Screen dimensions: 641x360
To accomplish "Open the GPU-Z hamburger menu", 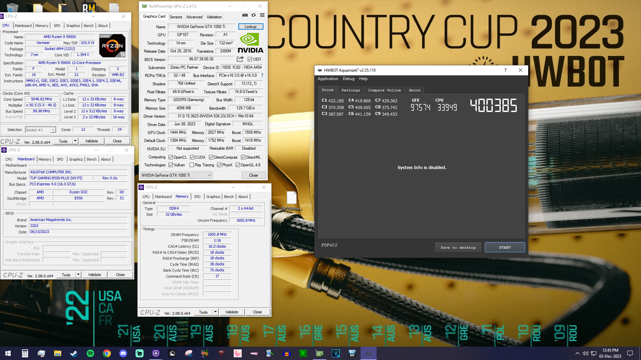I will (x=262, y=15).
